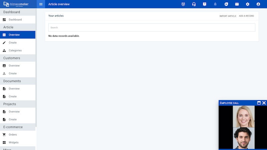Click the Dashboard grid icon in sidebar
267x150 pixels.
4,20
